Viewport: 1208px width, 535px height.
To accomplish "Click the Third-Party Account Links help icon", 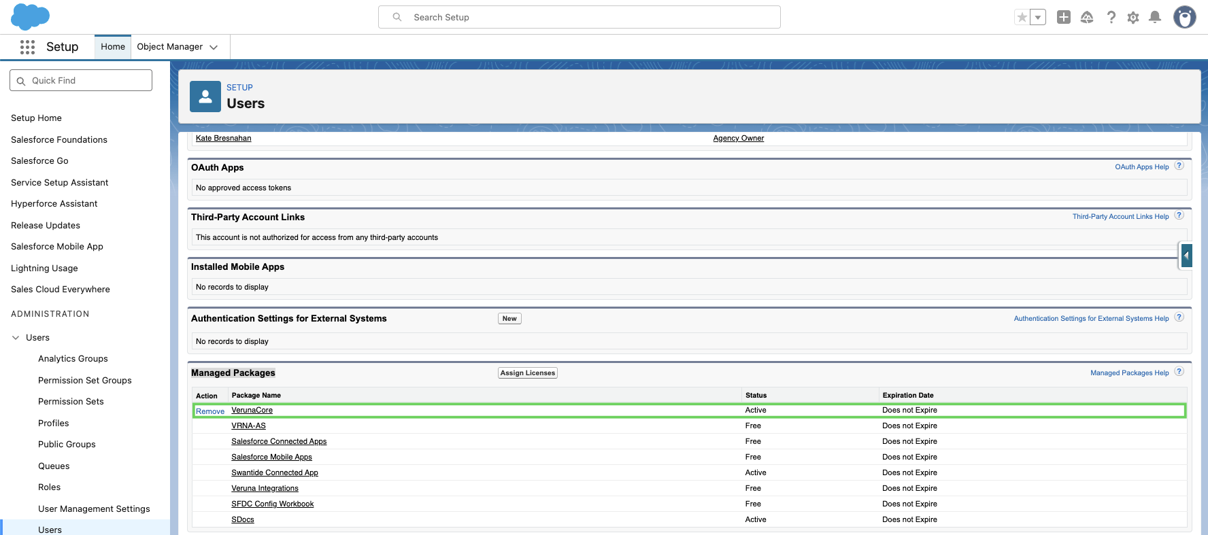I will [1179, 215].
